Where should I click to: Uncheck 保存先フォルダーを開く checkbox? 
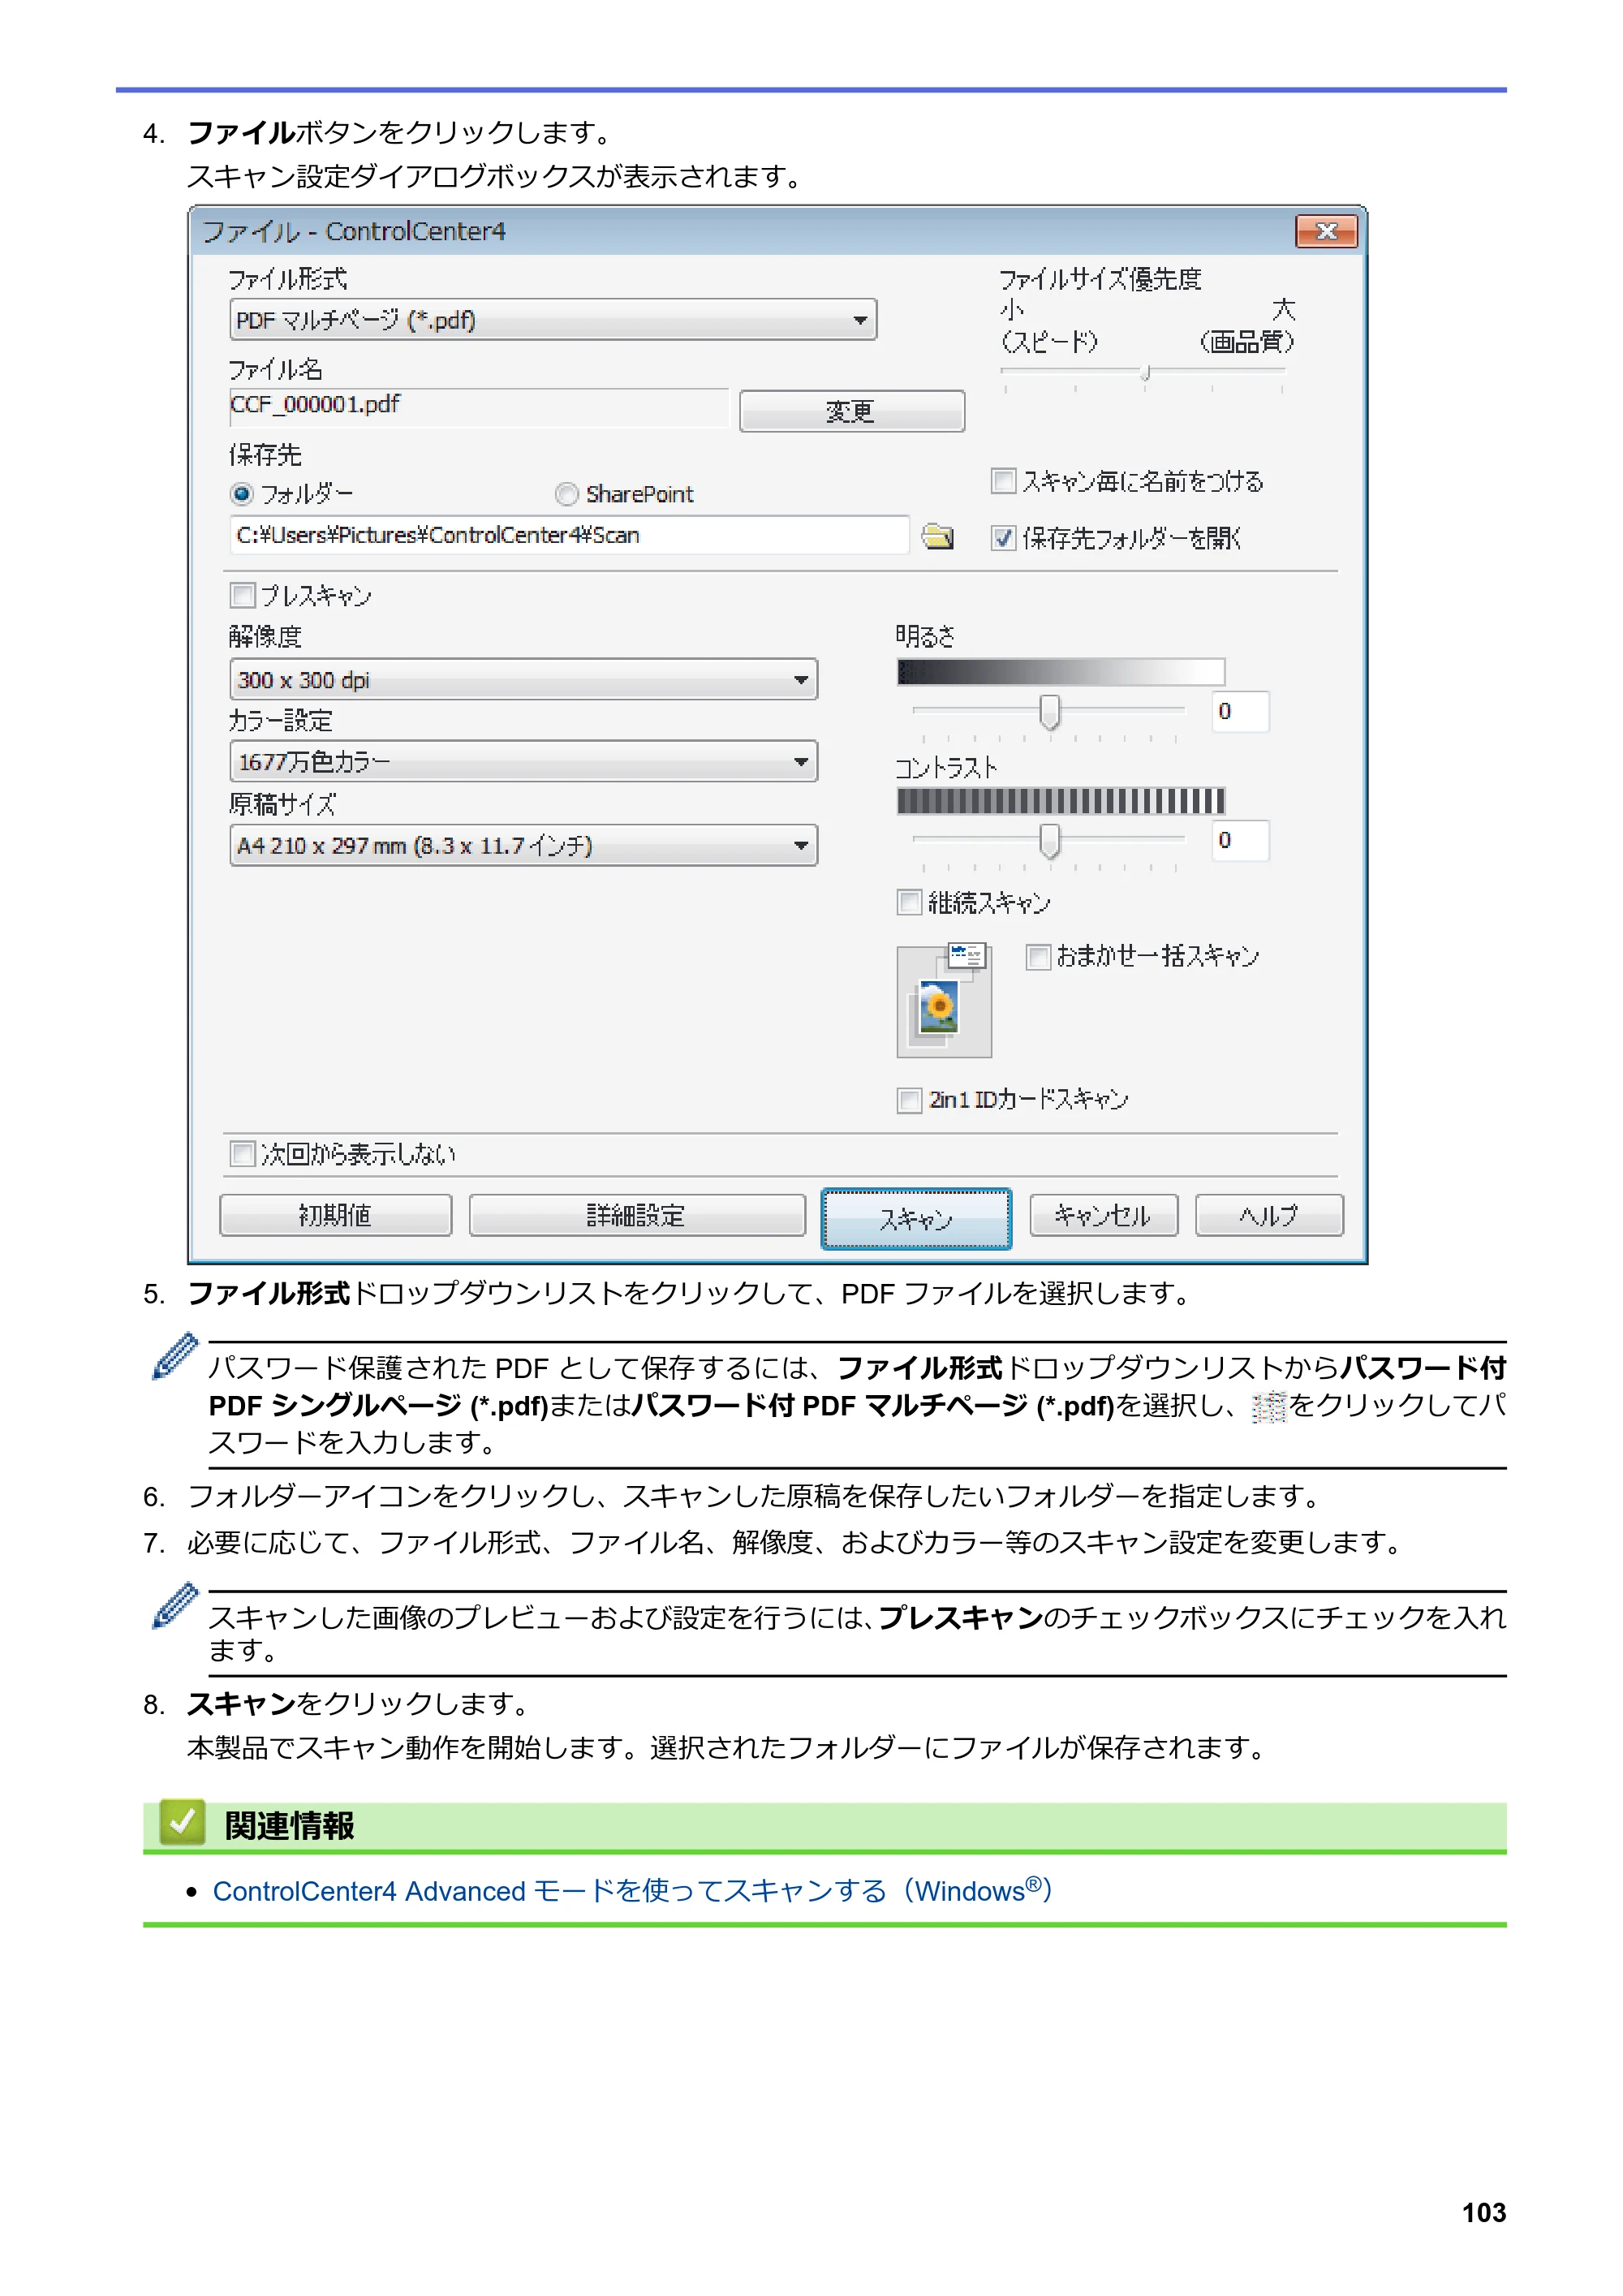pyautogui.click(x=1003, y=538)
